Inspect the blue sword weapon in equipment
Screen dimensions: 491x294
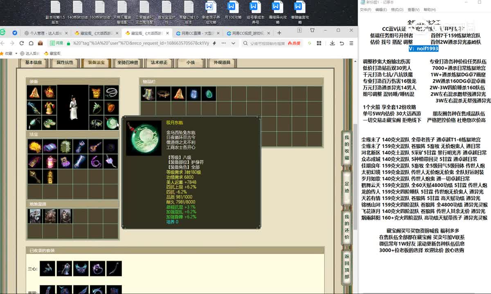click(x=34, y=108)
